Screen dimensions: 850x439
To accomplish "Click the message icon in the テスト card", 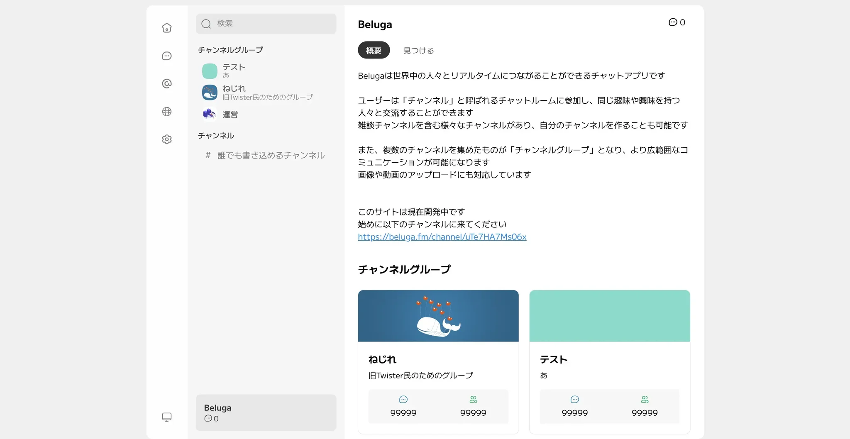I will [x=574, y=400].
